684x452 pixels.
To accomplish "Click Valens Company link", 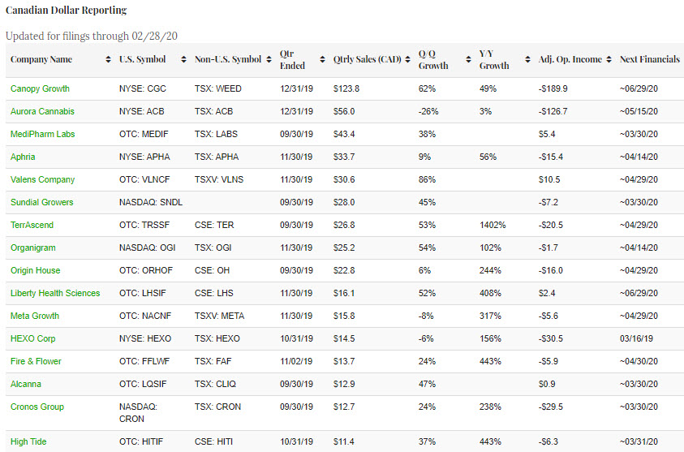I will pos(42,179).
